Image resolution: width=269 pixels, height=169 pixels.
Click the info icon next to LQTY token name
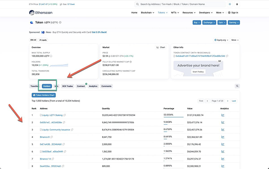60,22
